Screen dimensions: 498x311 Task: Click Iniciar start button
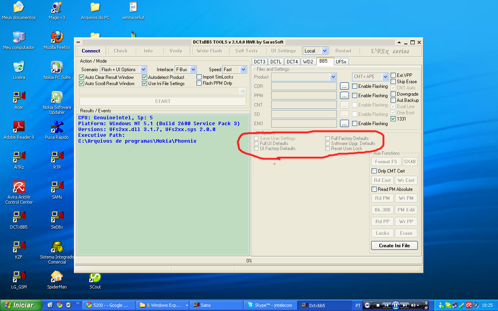pos(21,305)
